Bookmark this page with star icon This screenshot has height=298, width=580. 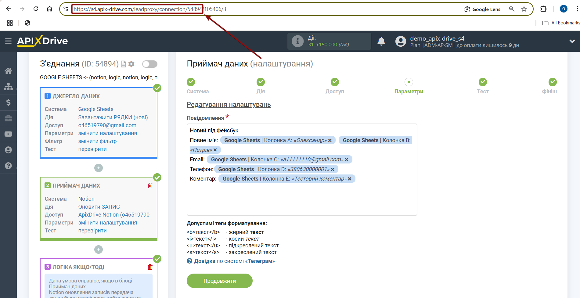coord(524,9)
